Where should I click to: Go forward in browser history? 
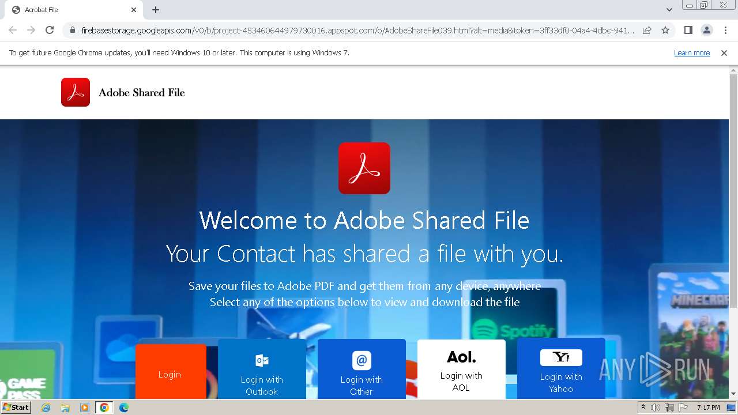(31, 30)
